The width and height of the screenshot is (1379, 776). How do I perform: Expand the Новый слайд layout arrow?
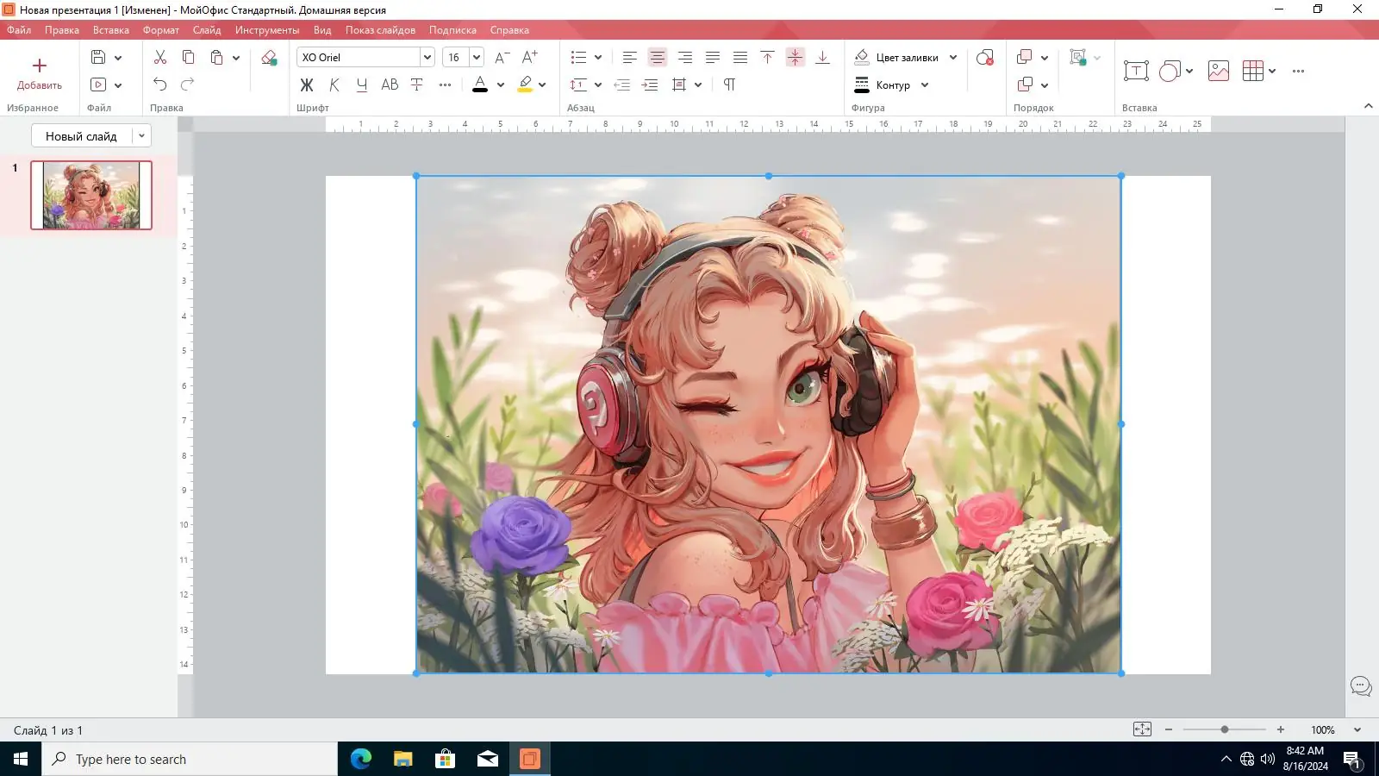pos(141,136)
